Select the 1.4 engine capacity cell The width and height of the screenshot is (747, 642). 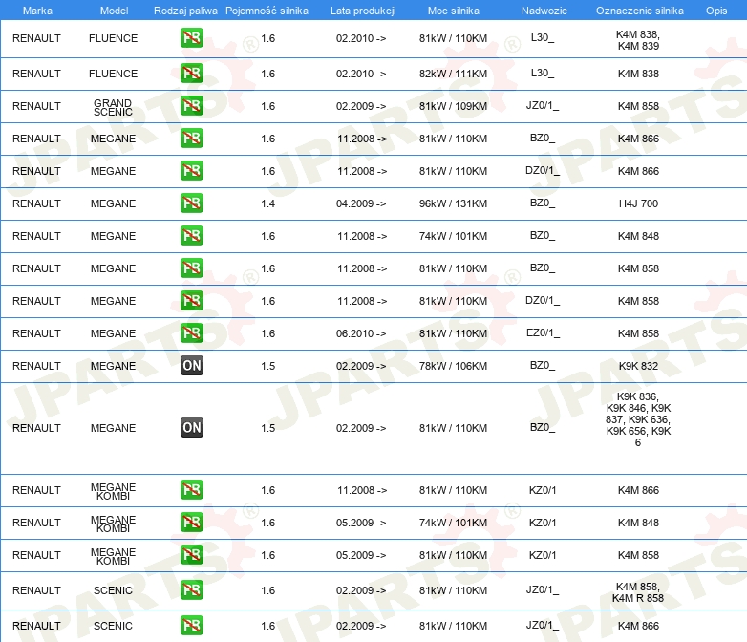[267, 203]
